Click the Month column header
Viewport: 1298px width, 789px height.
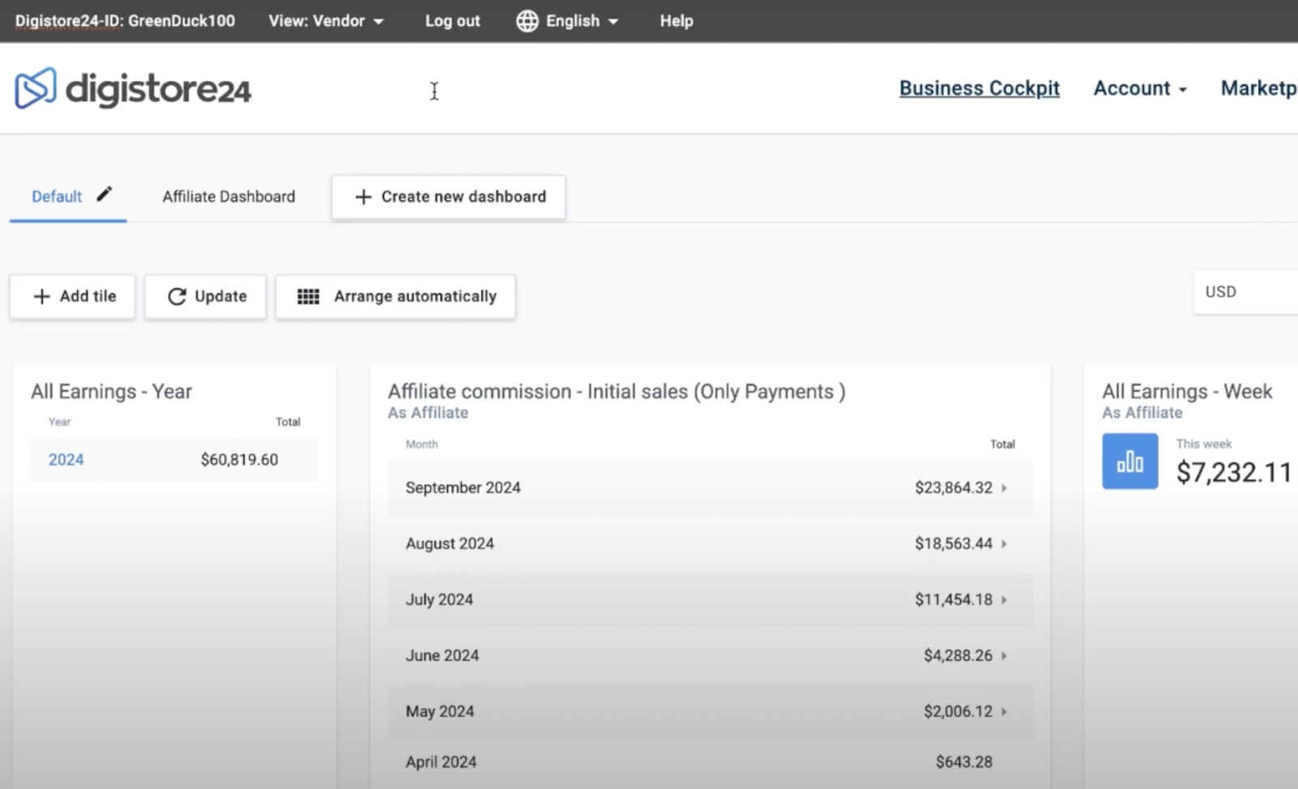[x=422, y=444]
